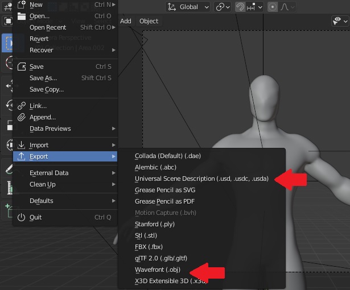This screenshot has height=290, width=350.
Task: Export as FBX (.fbx)
Action: click(150, 247)
